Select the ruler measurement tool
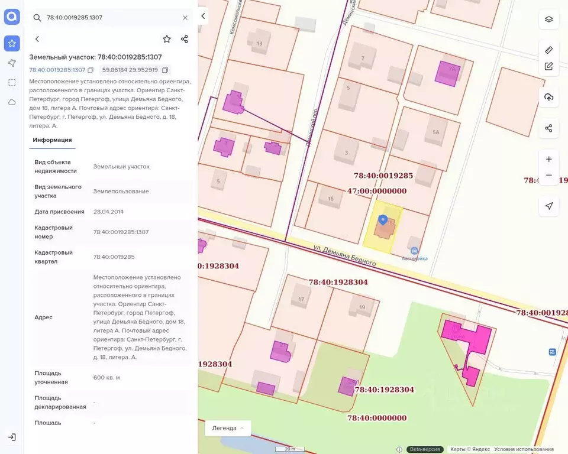This screenshot has width=568, height=454. (548, 50)
